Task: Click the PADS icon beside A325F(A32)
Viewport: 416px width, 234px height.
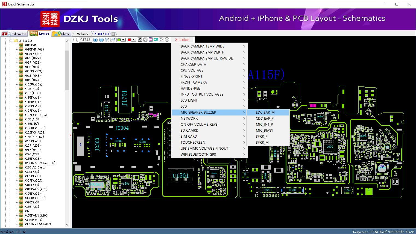Action: [21, 193]
